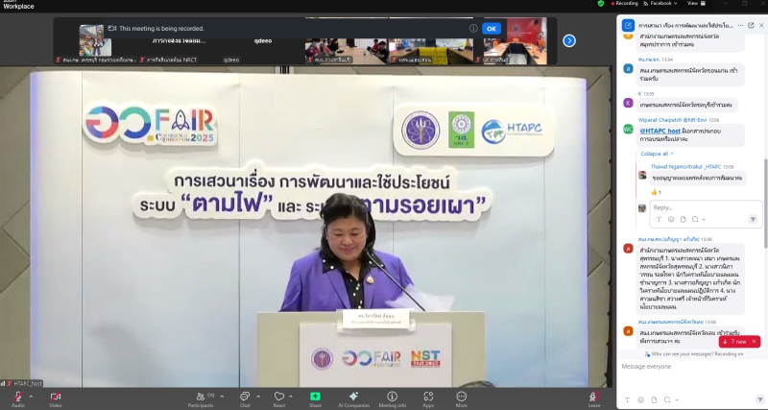Open the Participants panel
This screenshot has width=768, height=410.
click(201, 398)
